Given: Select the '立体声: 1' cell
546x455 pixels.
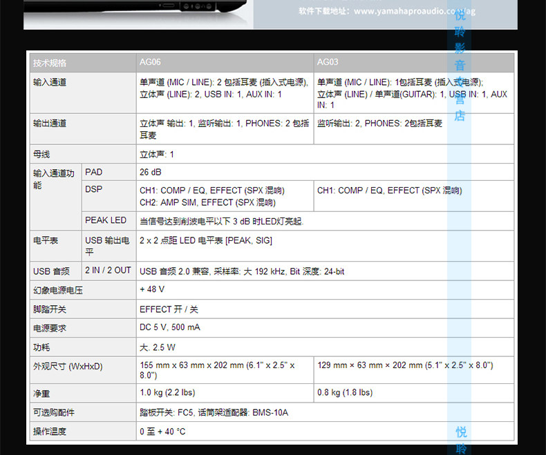Looking at the screenshot, I should [325, 154].
